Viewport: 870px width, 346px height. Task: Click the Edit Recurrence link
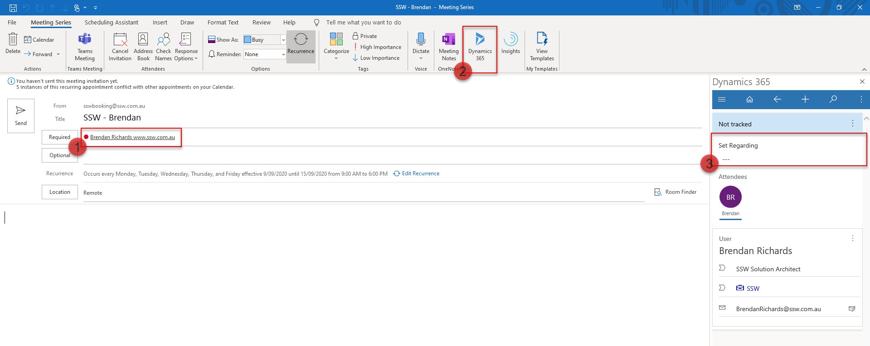click(420, 173)
